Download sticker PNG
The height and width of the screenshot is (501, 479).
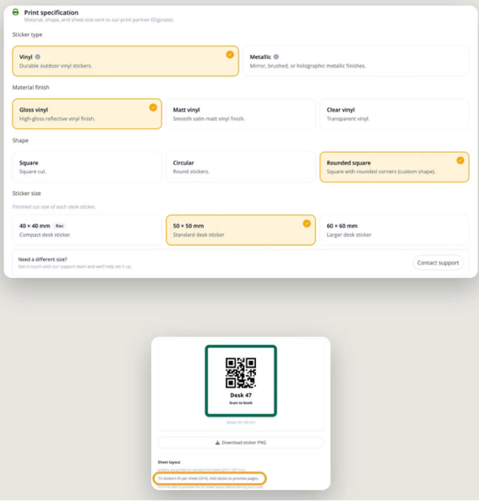point(241,443)
